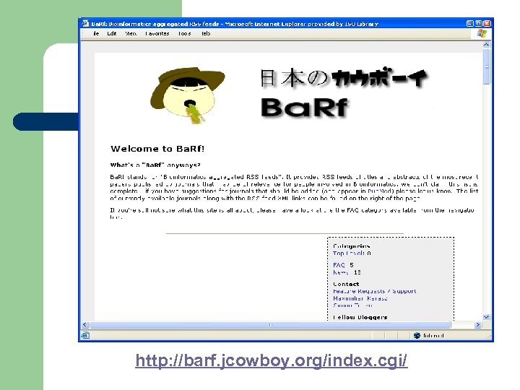Open the Top Level category link
The image size is (520, 390).
349,253
